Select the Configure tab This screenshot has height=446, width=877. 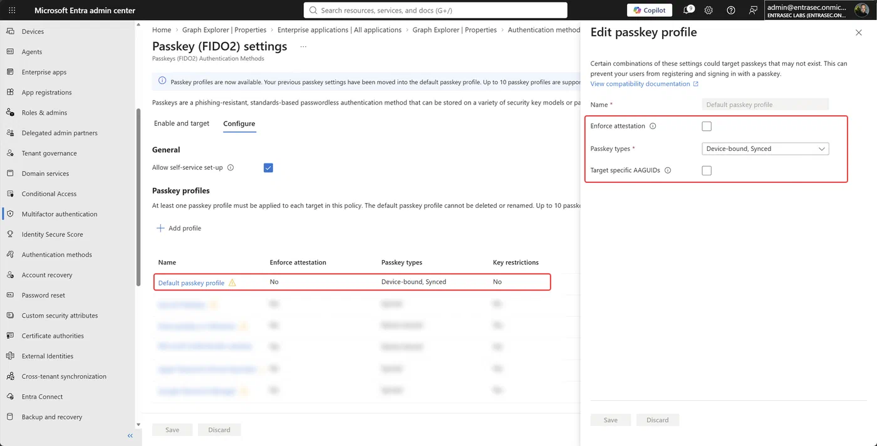239,123
